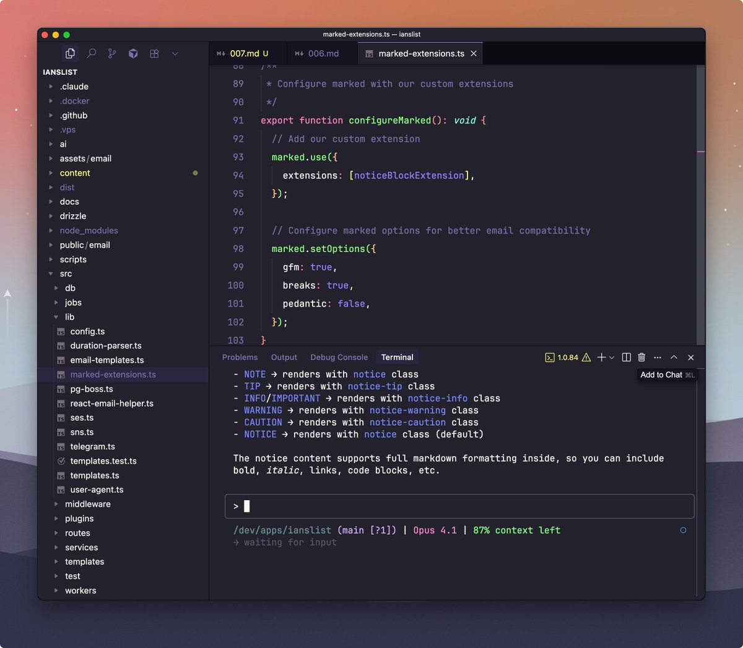Expand the public/email folder
This screenshot has width=743, height=648.
(x=123, y=245)
